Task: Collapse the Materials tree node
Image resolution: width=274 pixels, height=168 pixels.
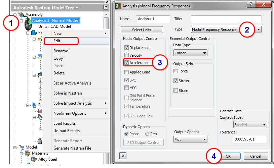Action: coord(21,154)
